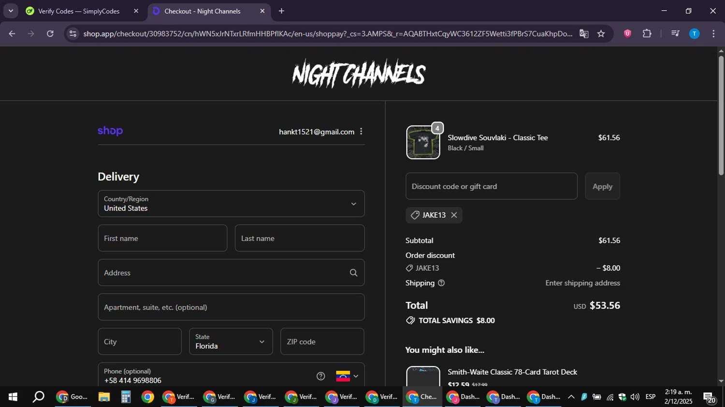Open the Chrome profile avatar
Viewport: 725px width, 407px height.
click(694, 34)
